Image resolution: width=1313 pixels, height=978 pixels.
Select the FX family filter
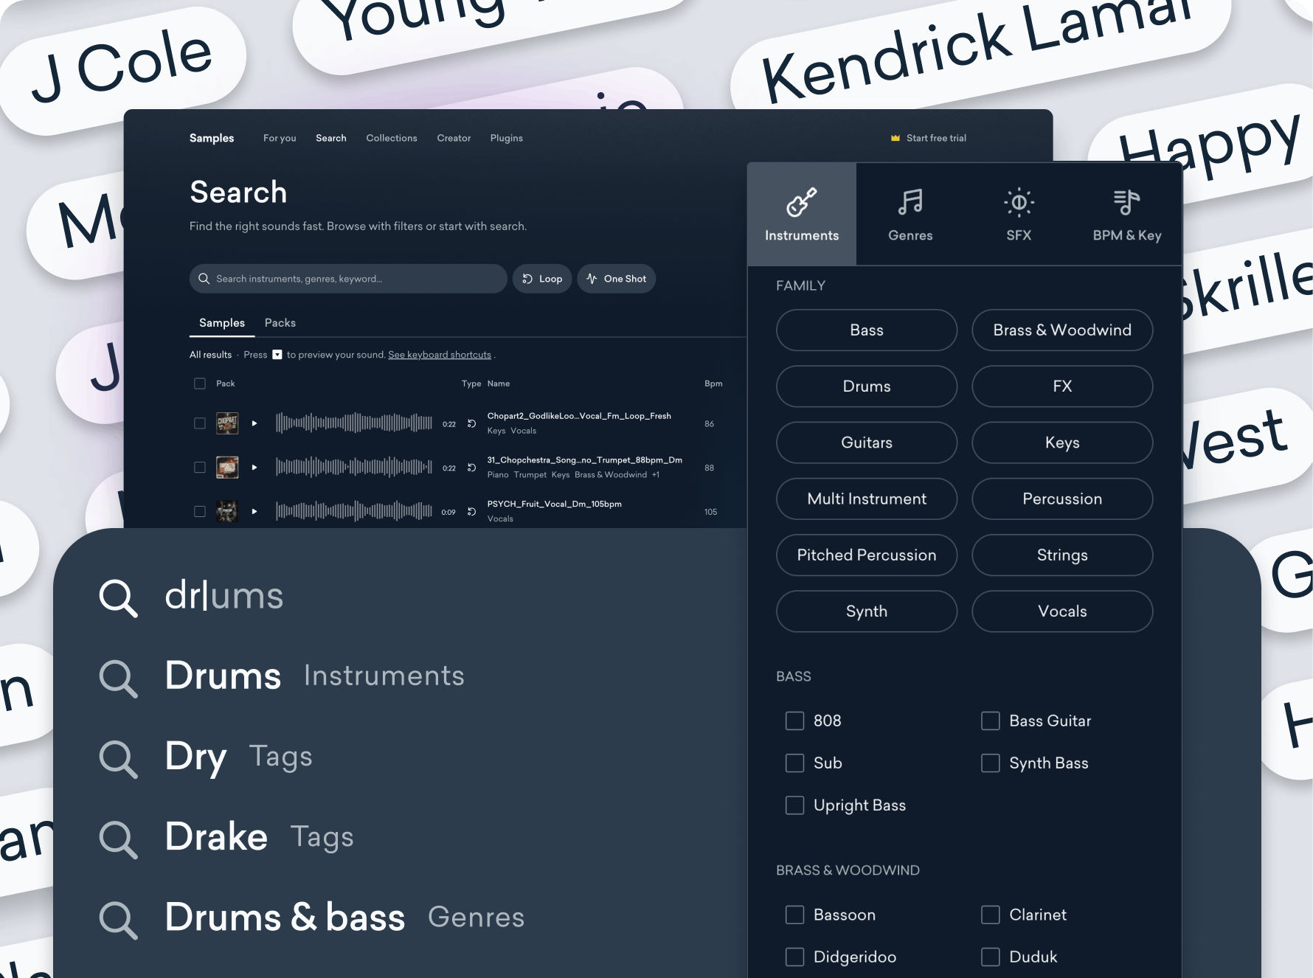(1062, 386)
